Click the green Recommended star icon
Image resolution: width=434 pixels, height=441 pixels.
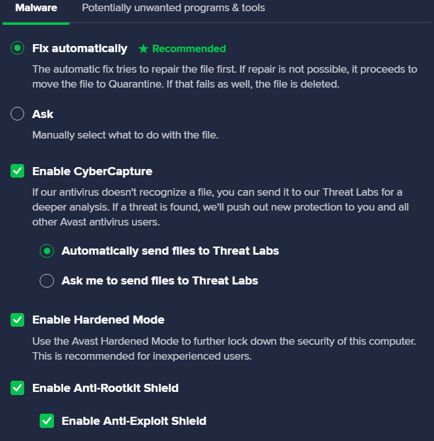(143, 48)
